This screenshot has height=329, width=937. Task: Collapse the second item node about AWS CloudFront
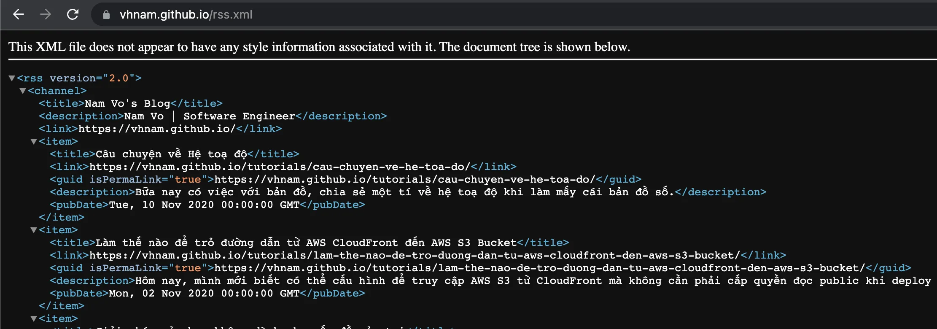click(34, 230)
